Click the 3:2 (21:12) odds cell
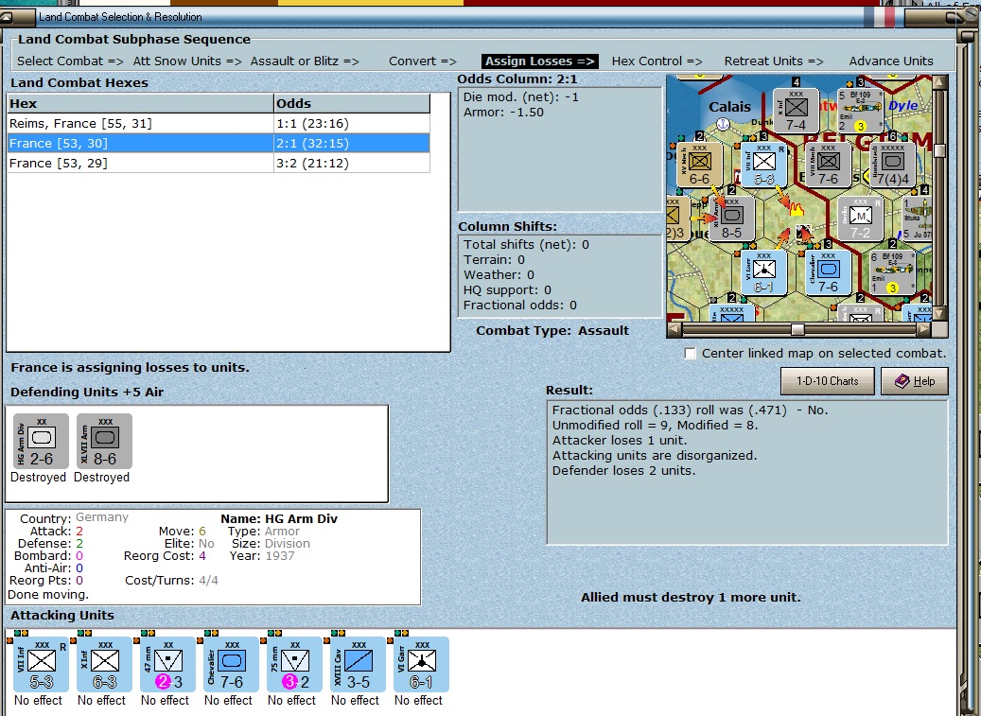The width and height of the screenshot is (981, 716). tap(352, 164)
